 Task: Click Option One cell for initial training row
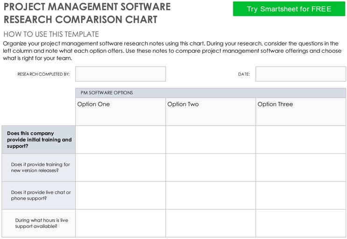[x=120, y=140]
